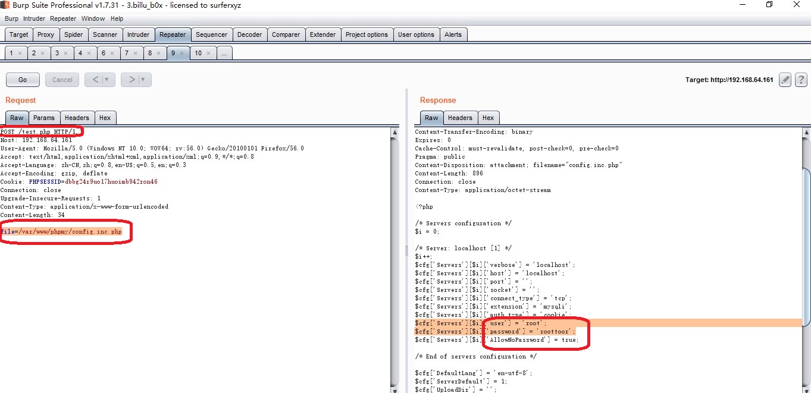The image size is (811, 393).
Task: Open the Repeater menu
Action: coord(63,18)
